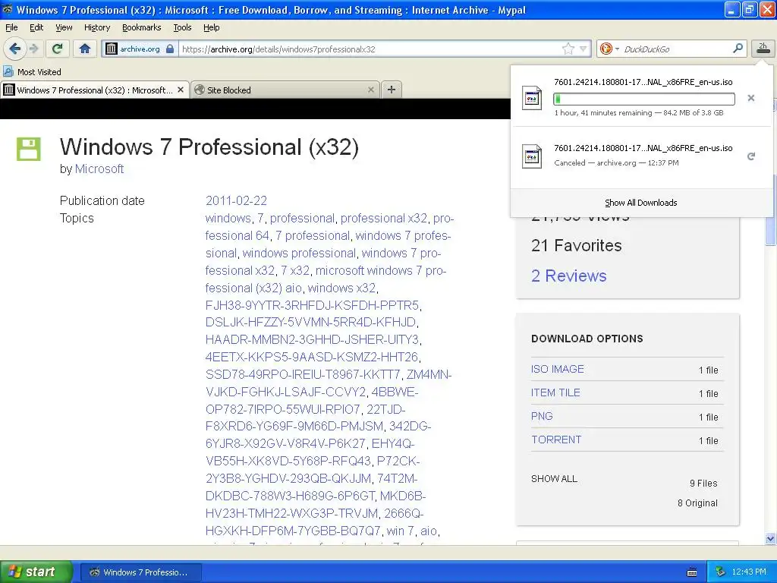Click the '7 x32' topic link
This screenshot has height=583, width=777.
pyautogui.click(x=295, y=271)
